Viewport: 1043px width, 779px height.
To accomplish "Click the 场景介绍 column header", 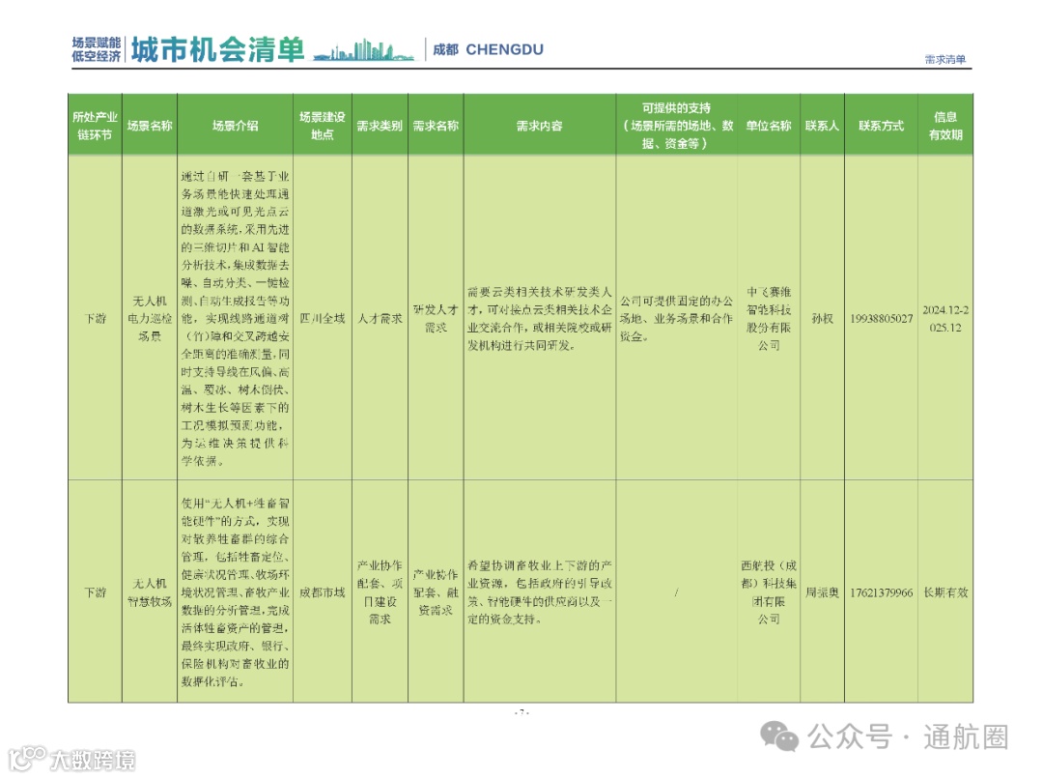I will [x=235, y=126].
